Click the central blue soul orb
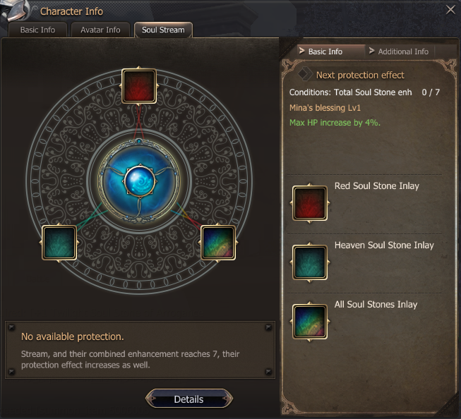This screenshot has width=461, height=419. click(140, 181)
